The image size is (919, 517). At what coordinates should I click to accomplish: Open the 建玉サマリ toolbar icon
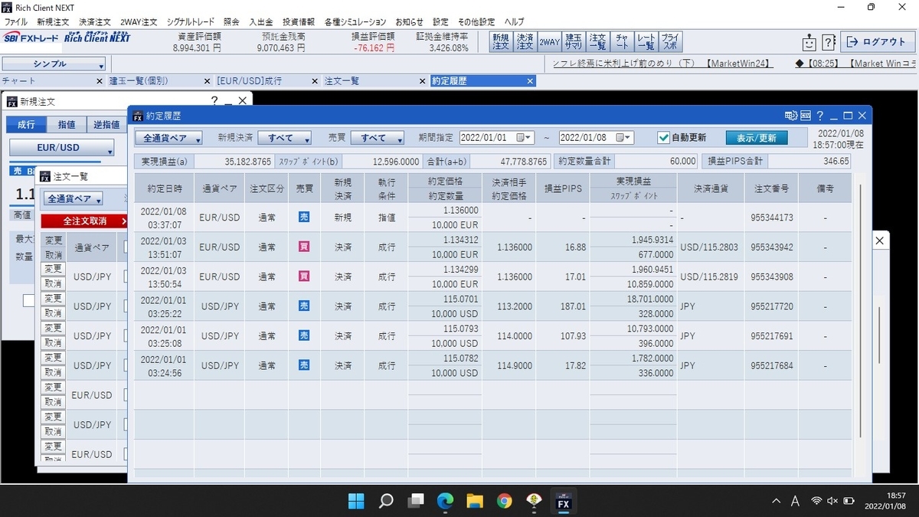click(573, 41)
